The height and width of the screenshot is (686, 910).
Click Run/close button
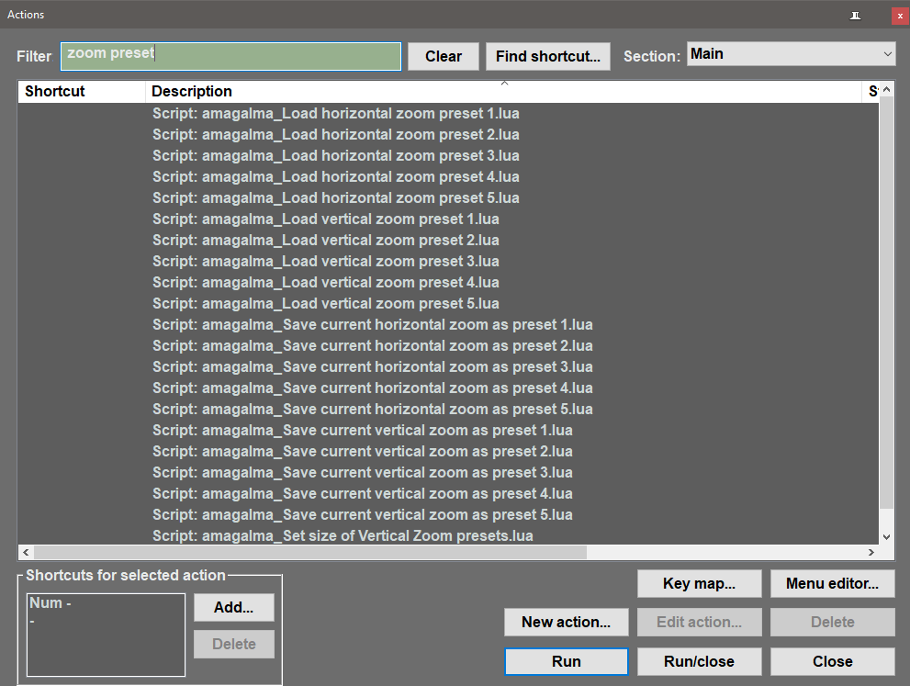pos(700,661)
